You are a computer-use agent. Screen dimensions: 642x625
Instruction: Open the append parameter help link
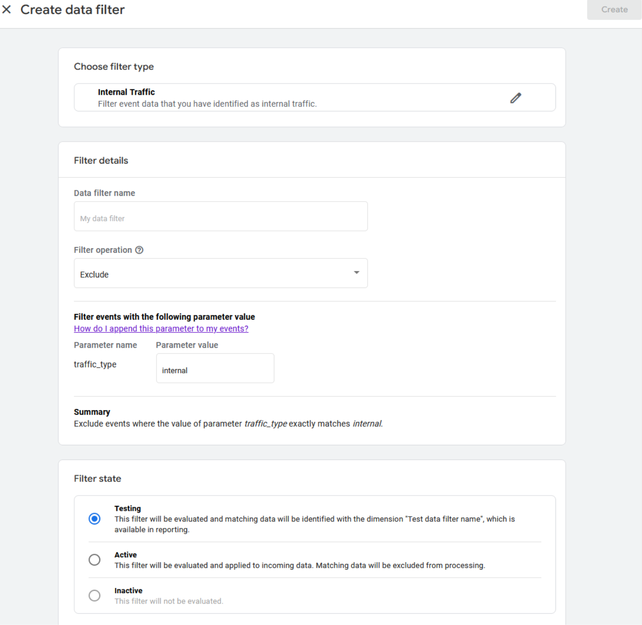161,329
